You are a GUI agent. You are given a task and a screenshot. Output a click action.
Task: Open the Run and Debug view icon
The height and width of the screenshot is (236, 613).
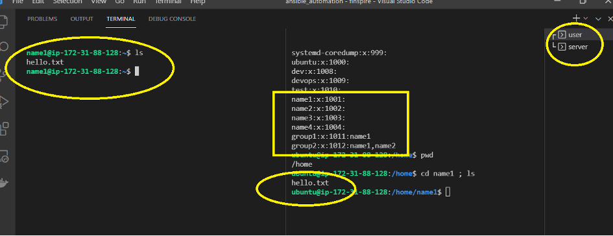point(4,102)
